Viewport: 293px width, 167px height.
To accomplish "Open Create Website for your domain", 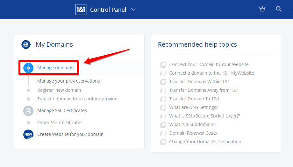I will point(70,134).
